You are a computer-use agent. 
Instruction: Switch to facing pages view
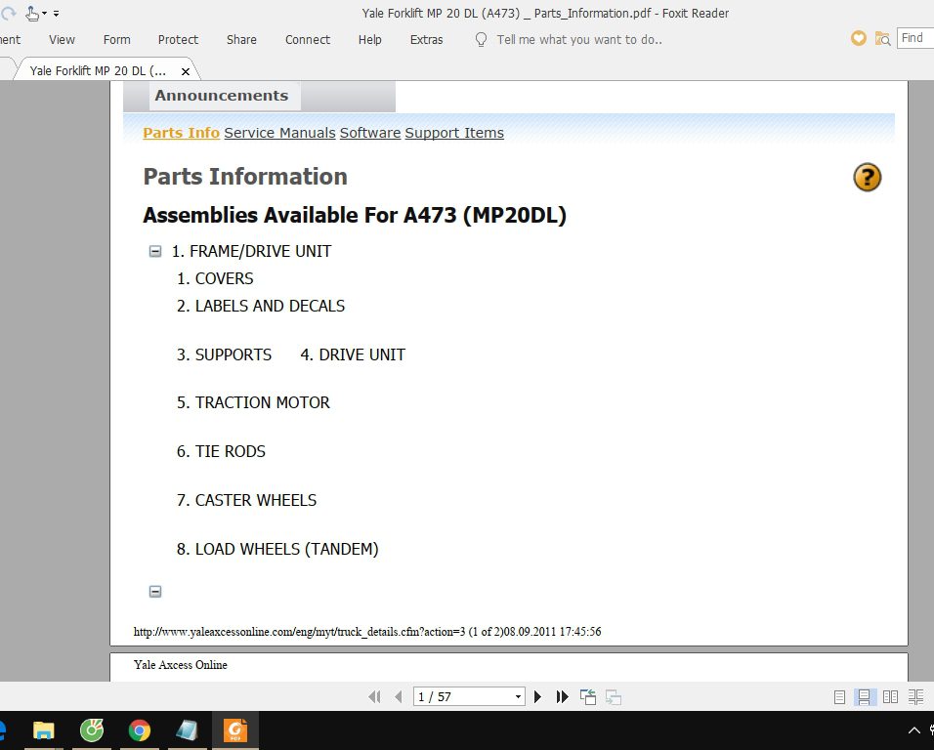click(x=890, y=697)
